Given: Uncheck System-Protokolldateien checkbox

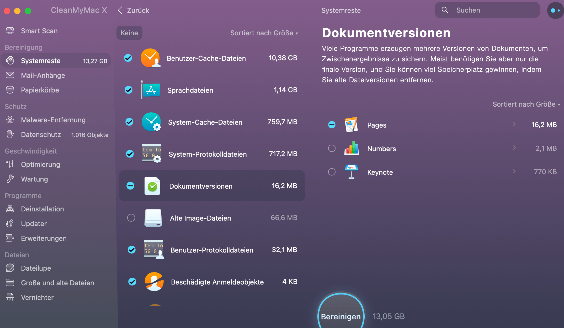Looking at the screenshot, I should click(130, 154).
